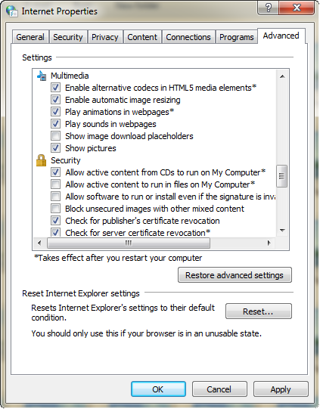Click the horizontal scrollbar left arrow
The image size is (320, 409).
(39, 243)
